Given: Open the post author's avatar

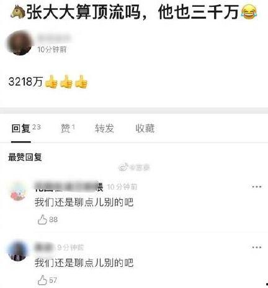Looking at the screenshot, I should click(19, 43).
